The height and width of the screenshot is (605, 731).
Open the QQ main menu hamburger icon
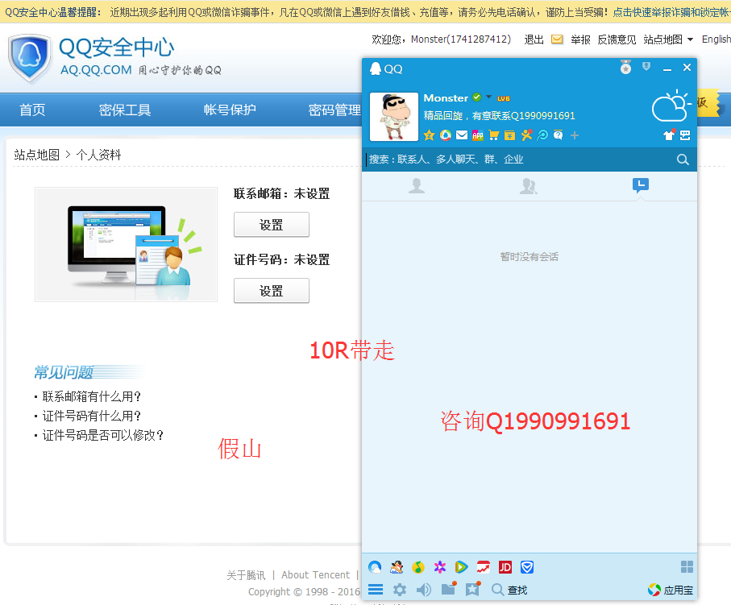pyautogui.click(x=376, y=590)
